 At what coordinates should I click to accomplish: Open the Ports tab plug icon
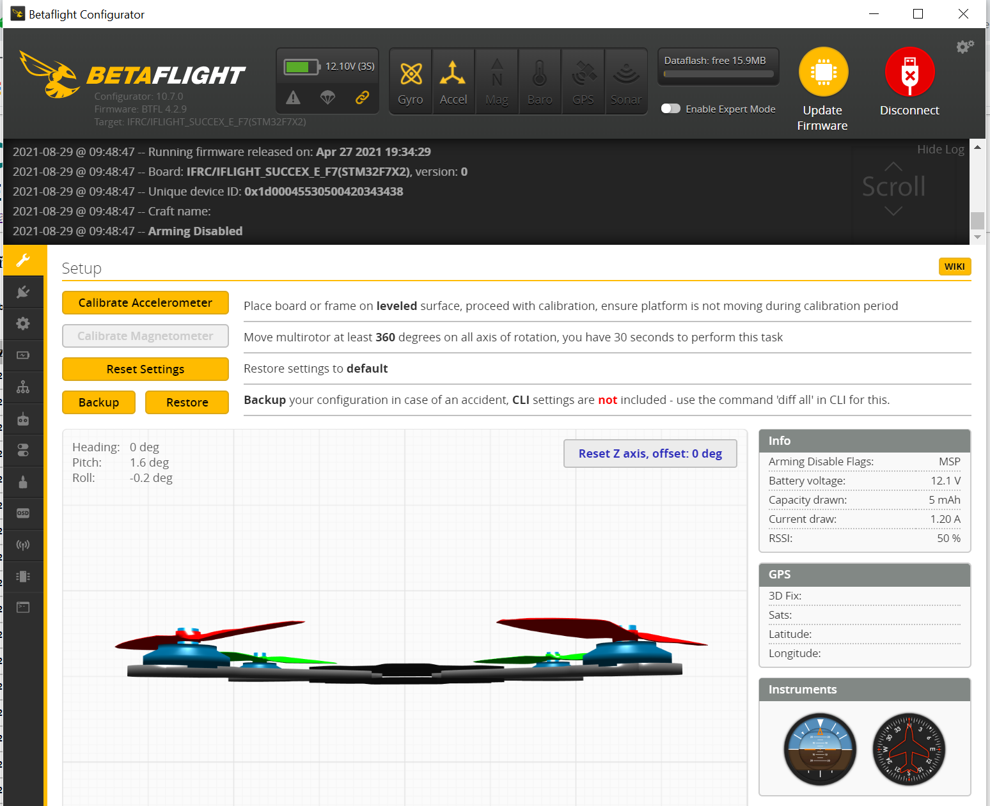(x=23, y=292)
